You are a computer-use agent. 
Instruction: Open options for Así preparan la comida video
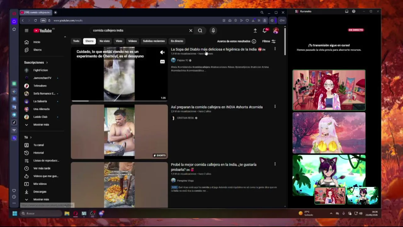pyautogui.click(x=275, y=107)
